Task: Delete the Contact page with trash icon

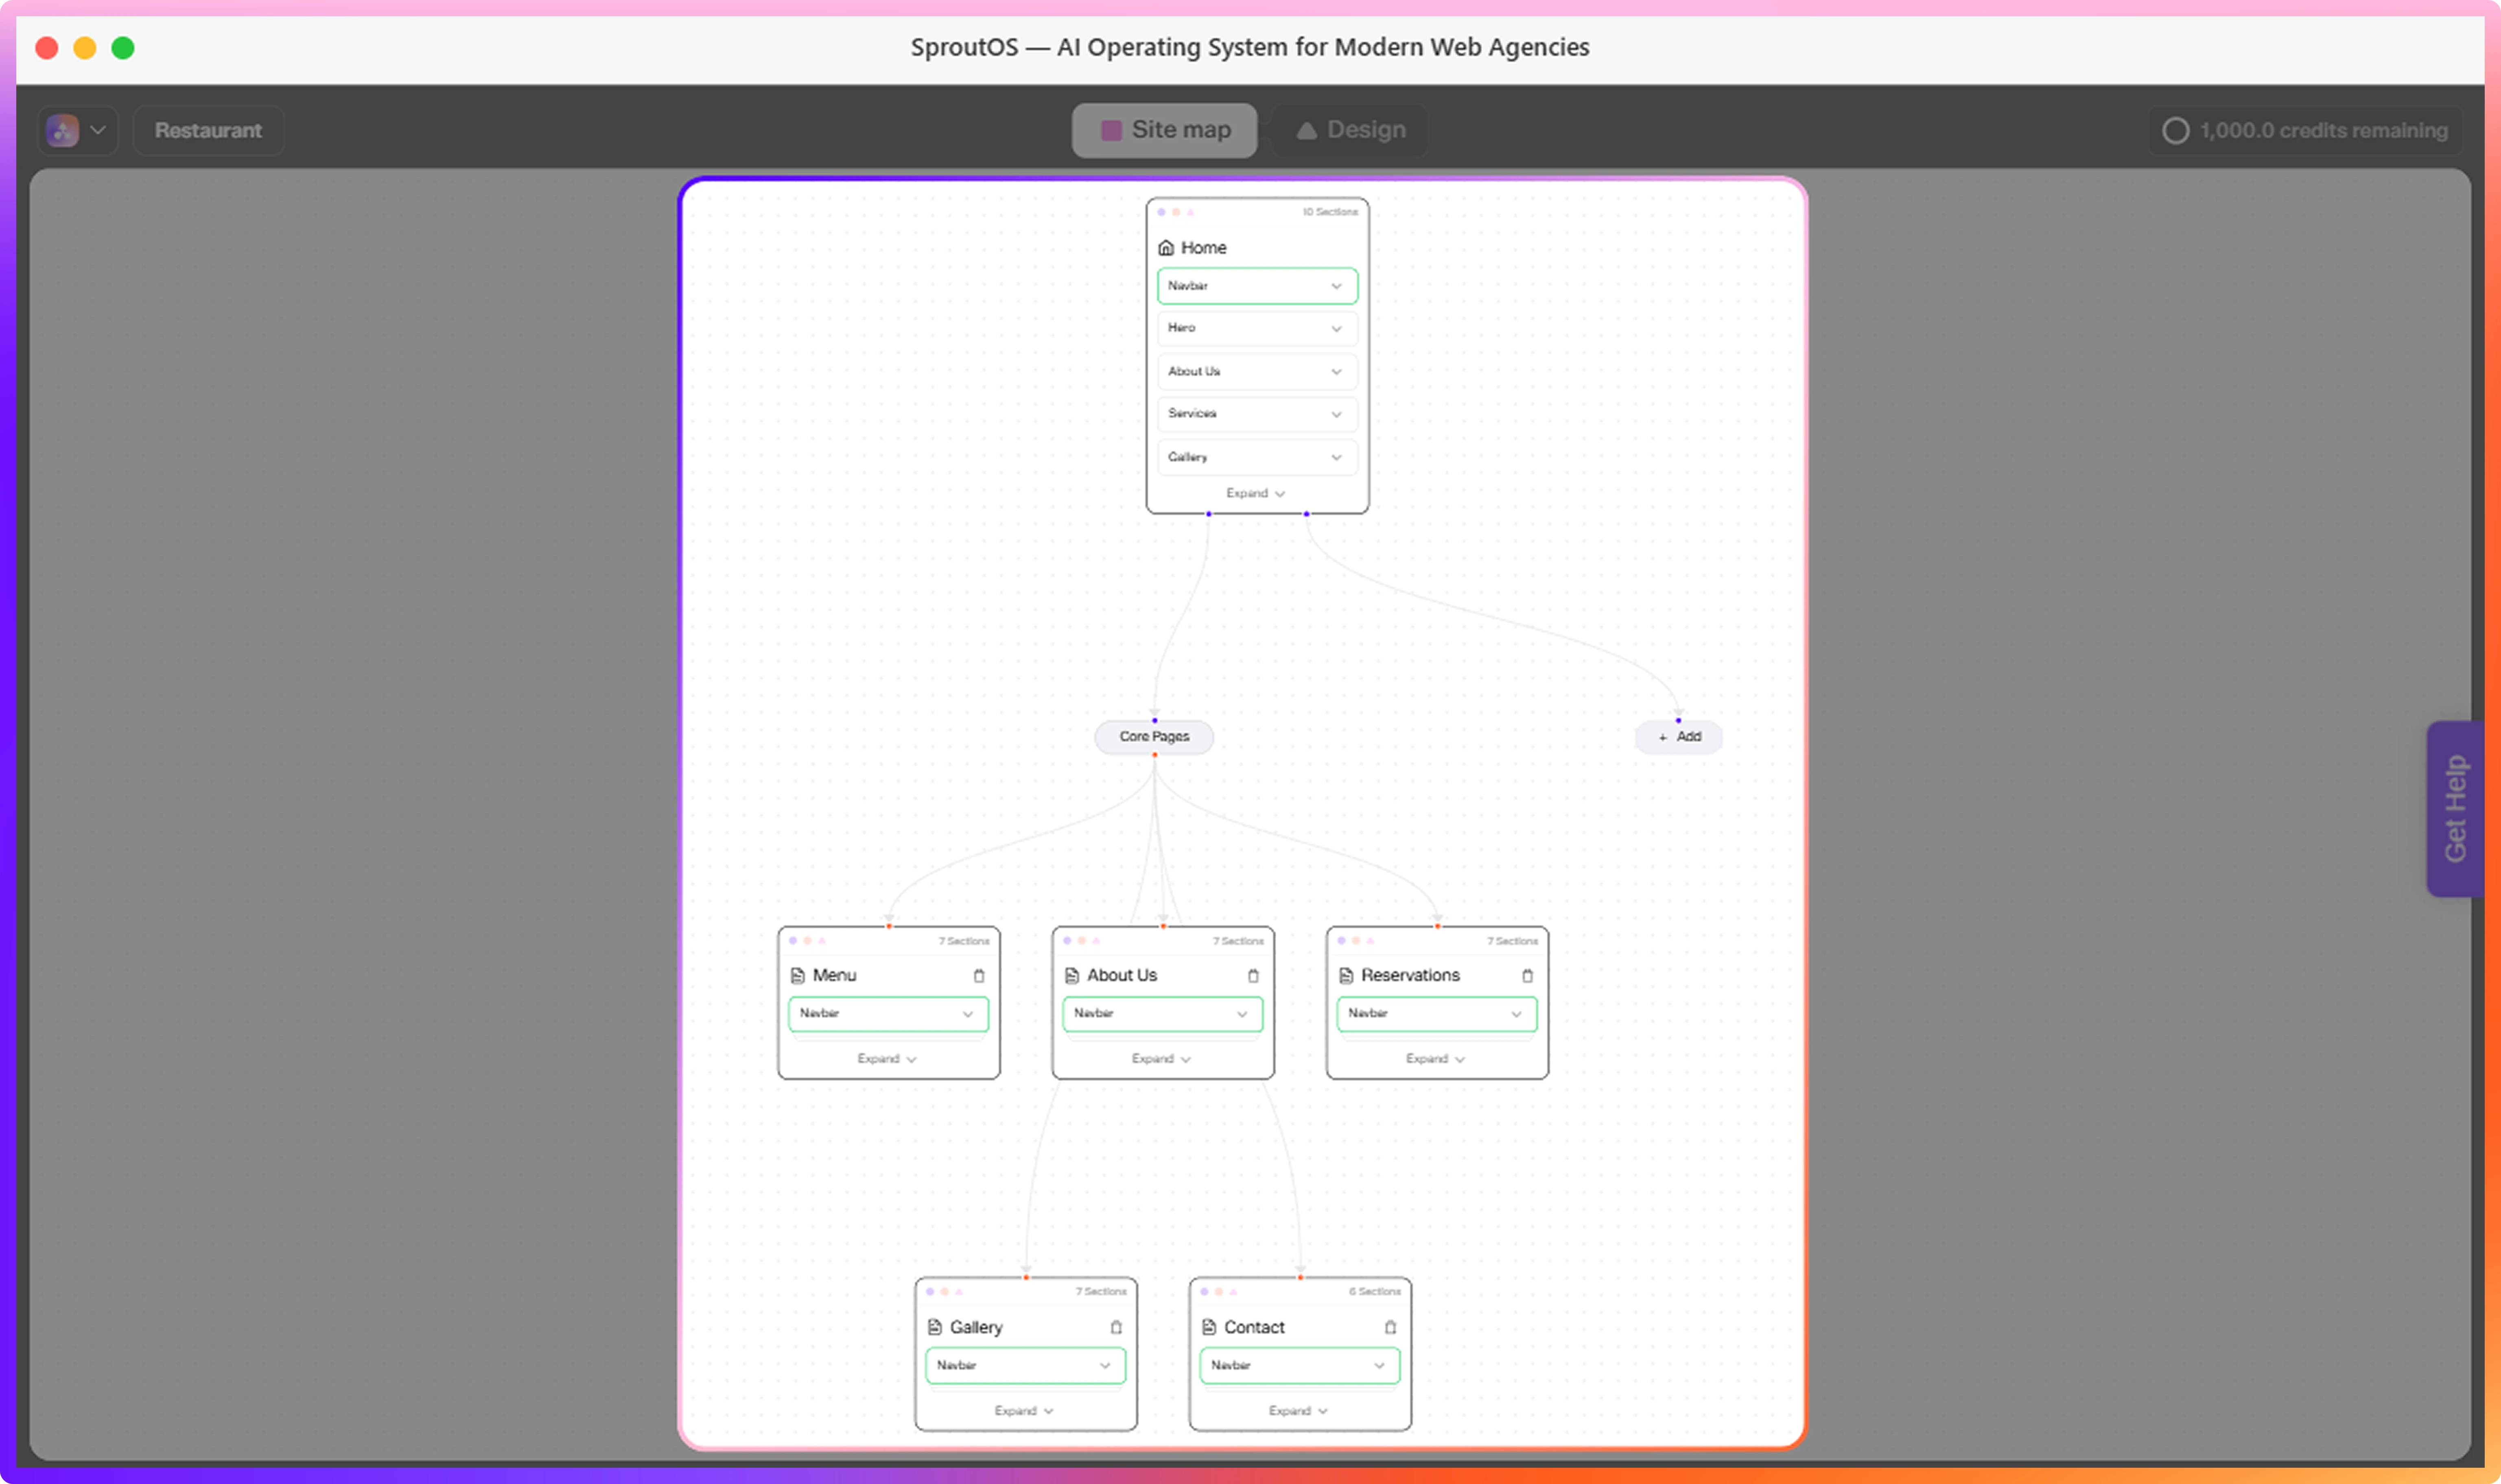Action: click(1390, 1327)
